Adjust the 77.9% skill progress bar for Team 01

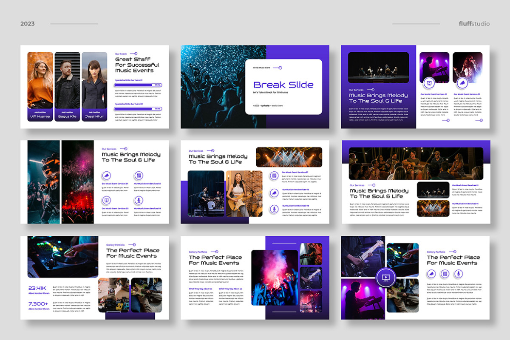coord(138,85)
